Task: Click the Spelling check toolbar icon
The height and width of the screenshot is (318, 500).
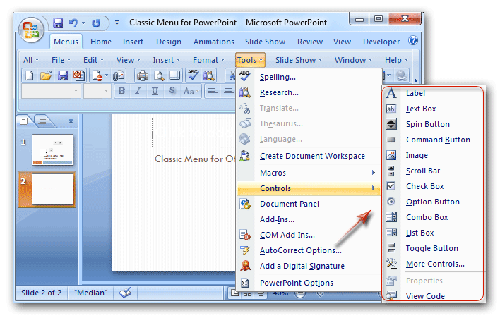Action: tap(193, 75)
